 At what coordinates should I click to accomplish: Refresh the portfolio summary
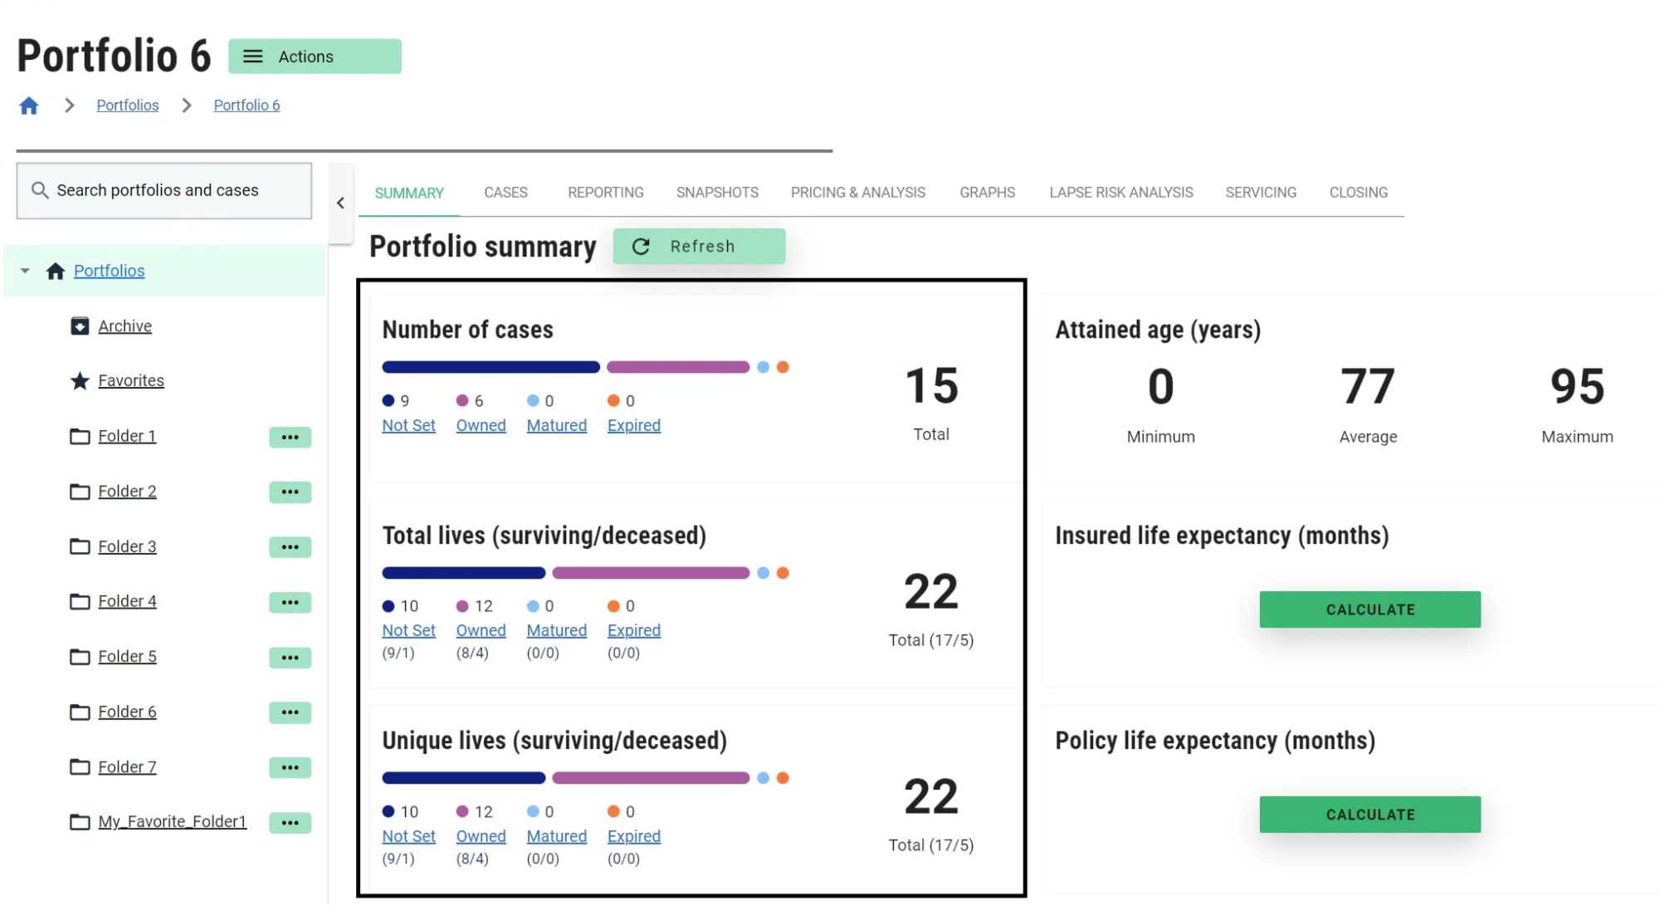(699, 247)
